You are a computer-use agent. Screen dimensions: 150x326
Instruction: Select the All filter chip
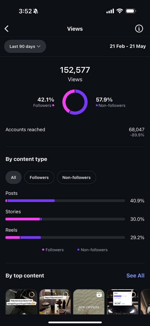click(13, 177)
